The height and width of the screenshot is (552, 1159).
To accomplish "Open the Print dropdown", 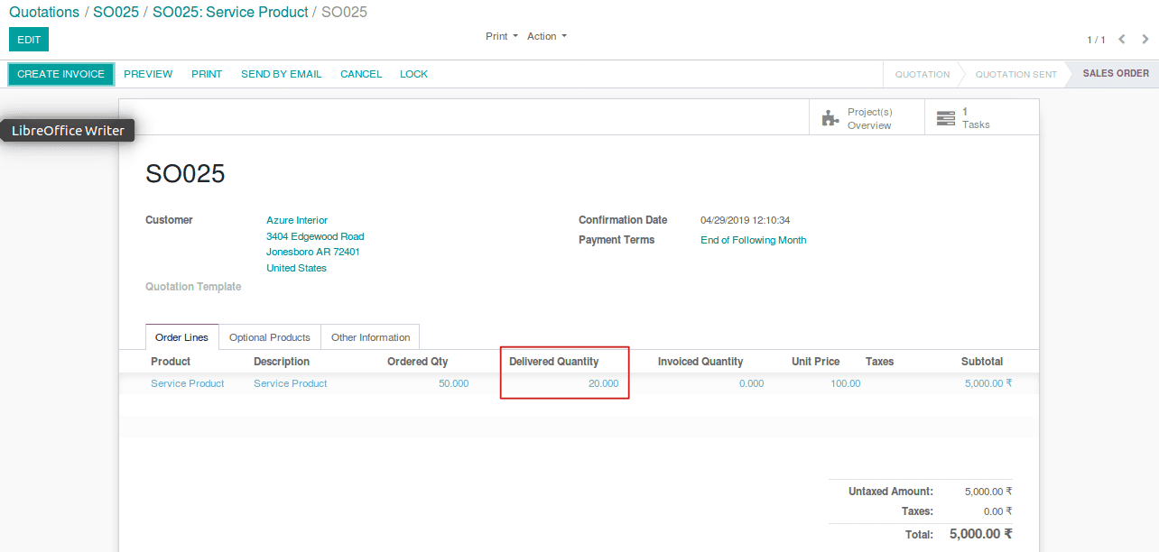I will coord(502,36).
